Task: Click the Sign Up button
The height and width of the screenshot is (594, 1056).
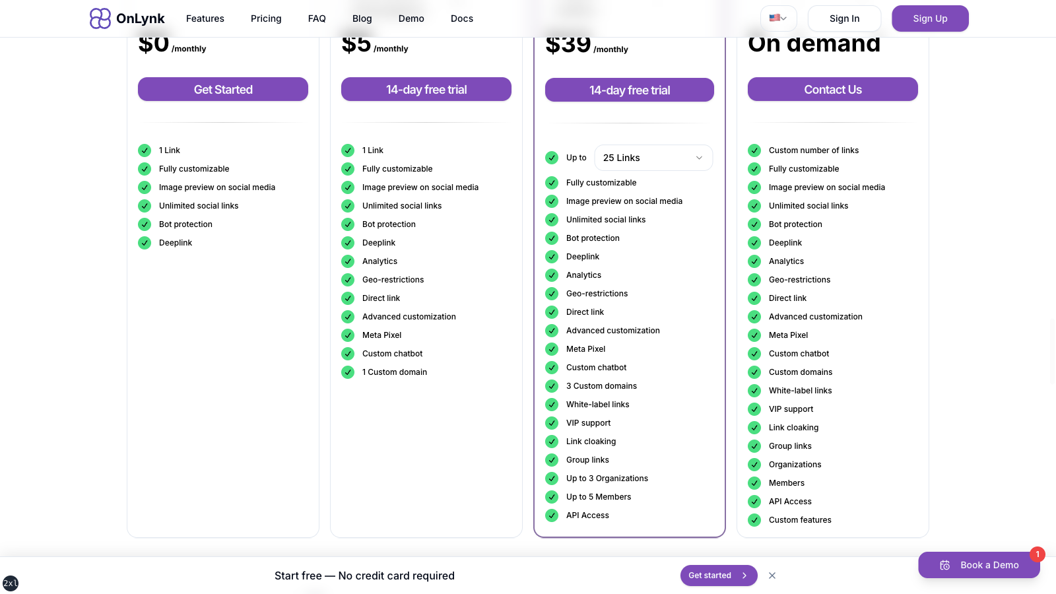Action: 930,18
